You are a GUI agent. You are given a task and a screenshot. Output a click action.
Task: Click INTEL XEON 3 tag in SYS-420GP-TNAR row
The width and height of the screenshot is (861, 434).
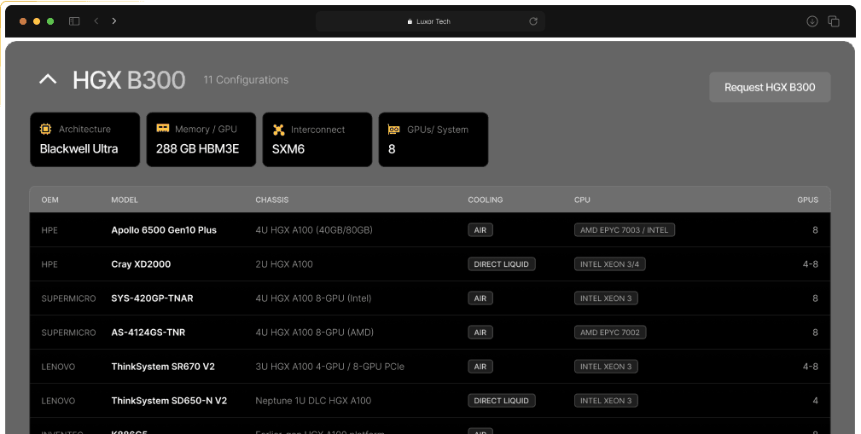[606, 298]
